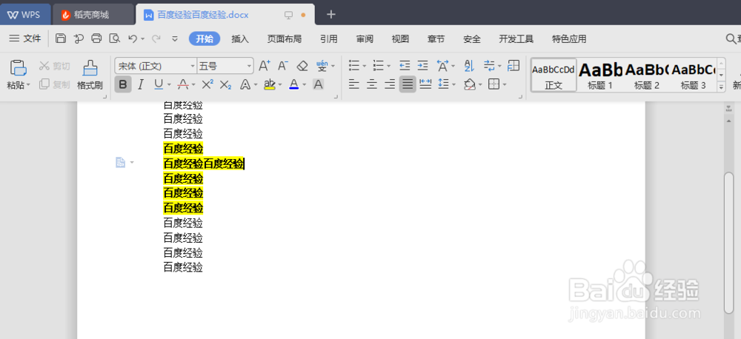Screen dimensions: 741x339
Task: Toggle justified alignment off
Action: click(408, 84)
